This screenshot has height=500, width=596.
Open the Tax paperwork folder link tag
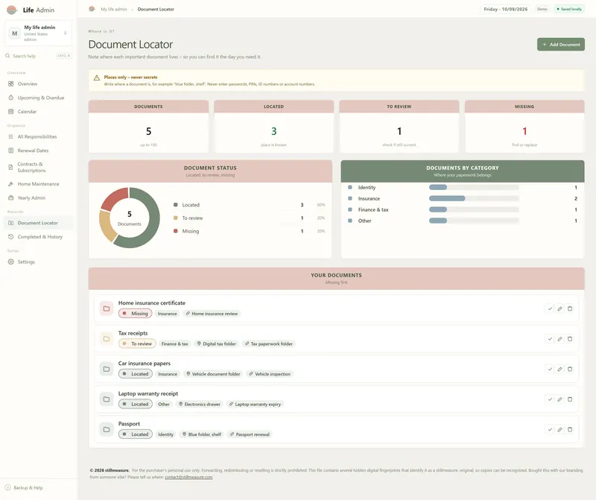click(x=269, y=344)
